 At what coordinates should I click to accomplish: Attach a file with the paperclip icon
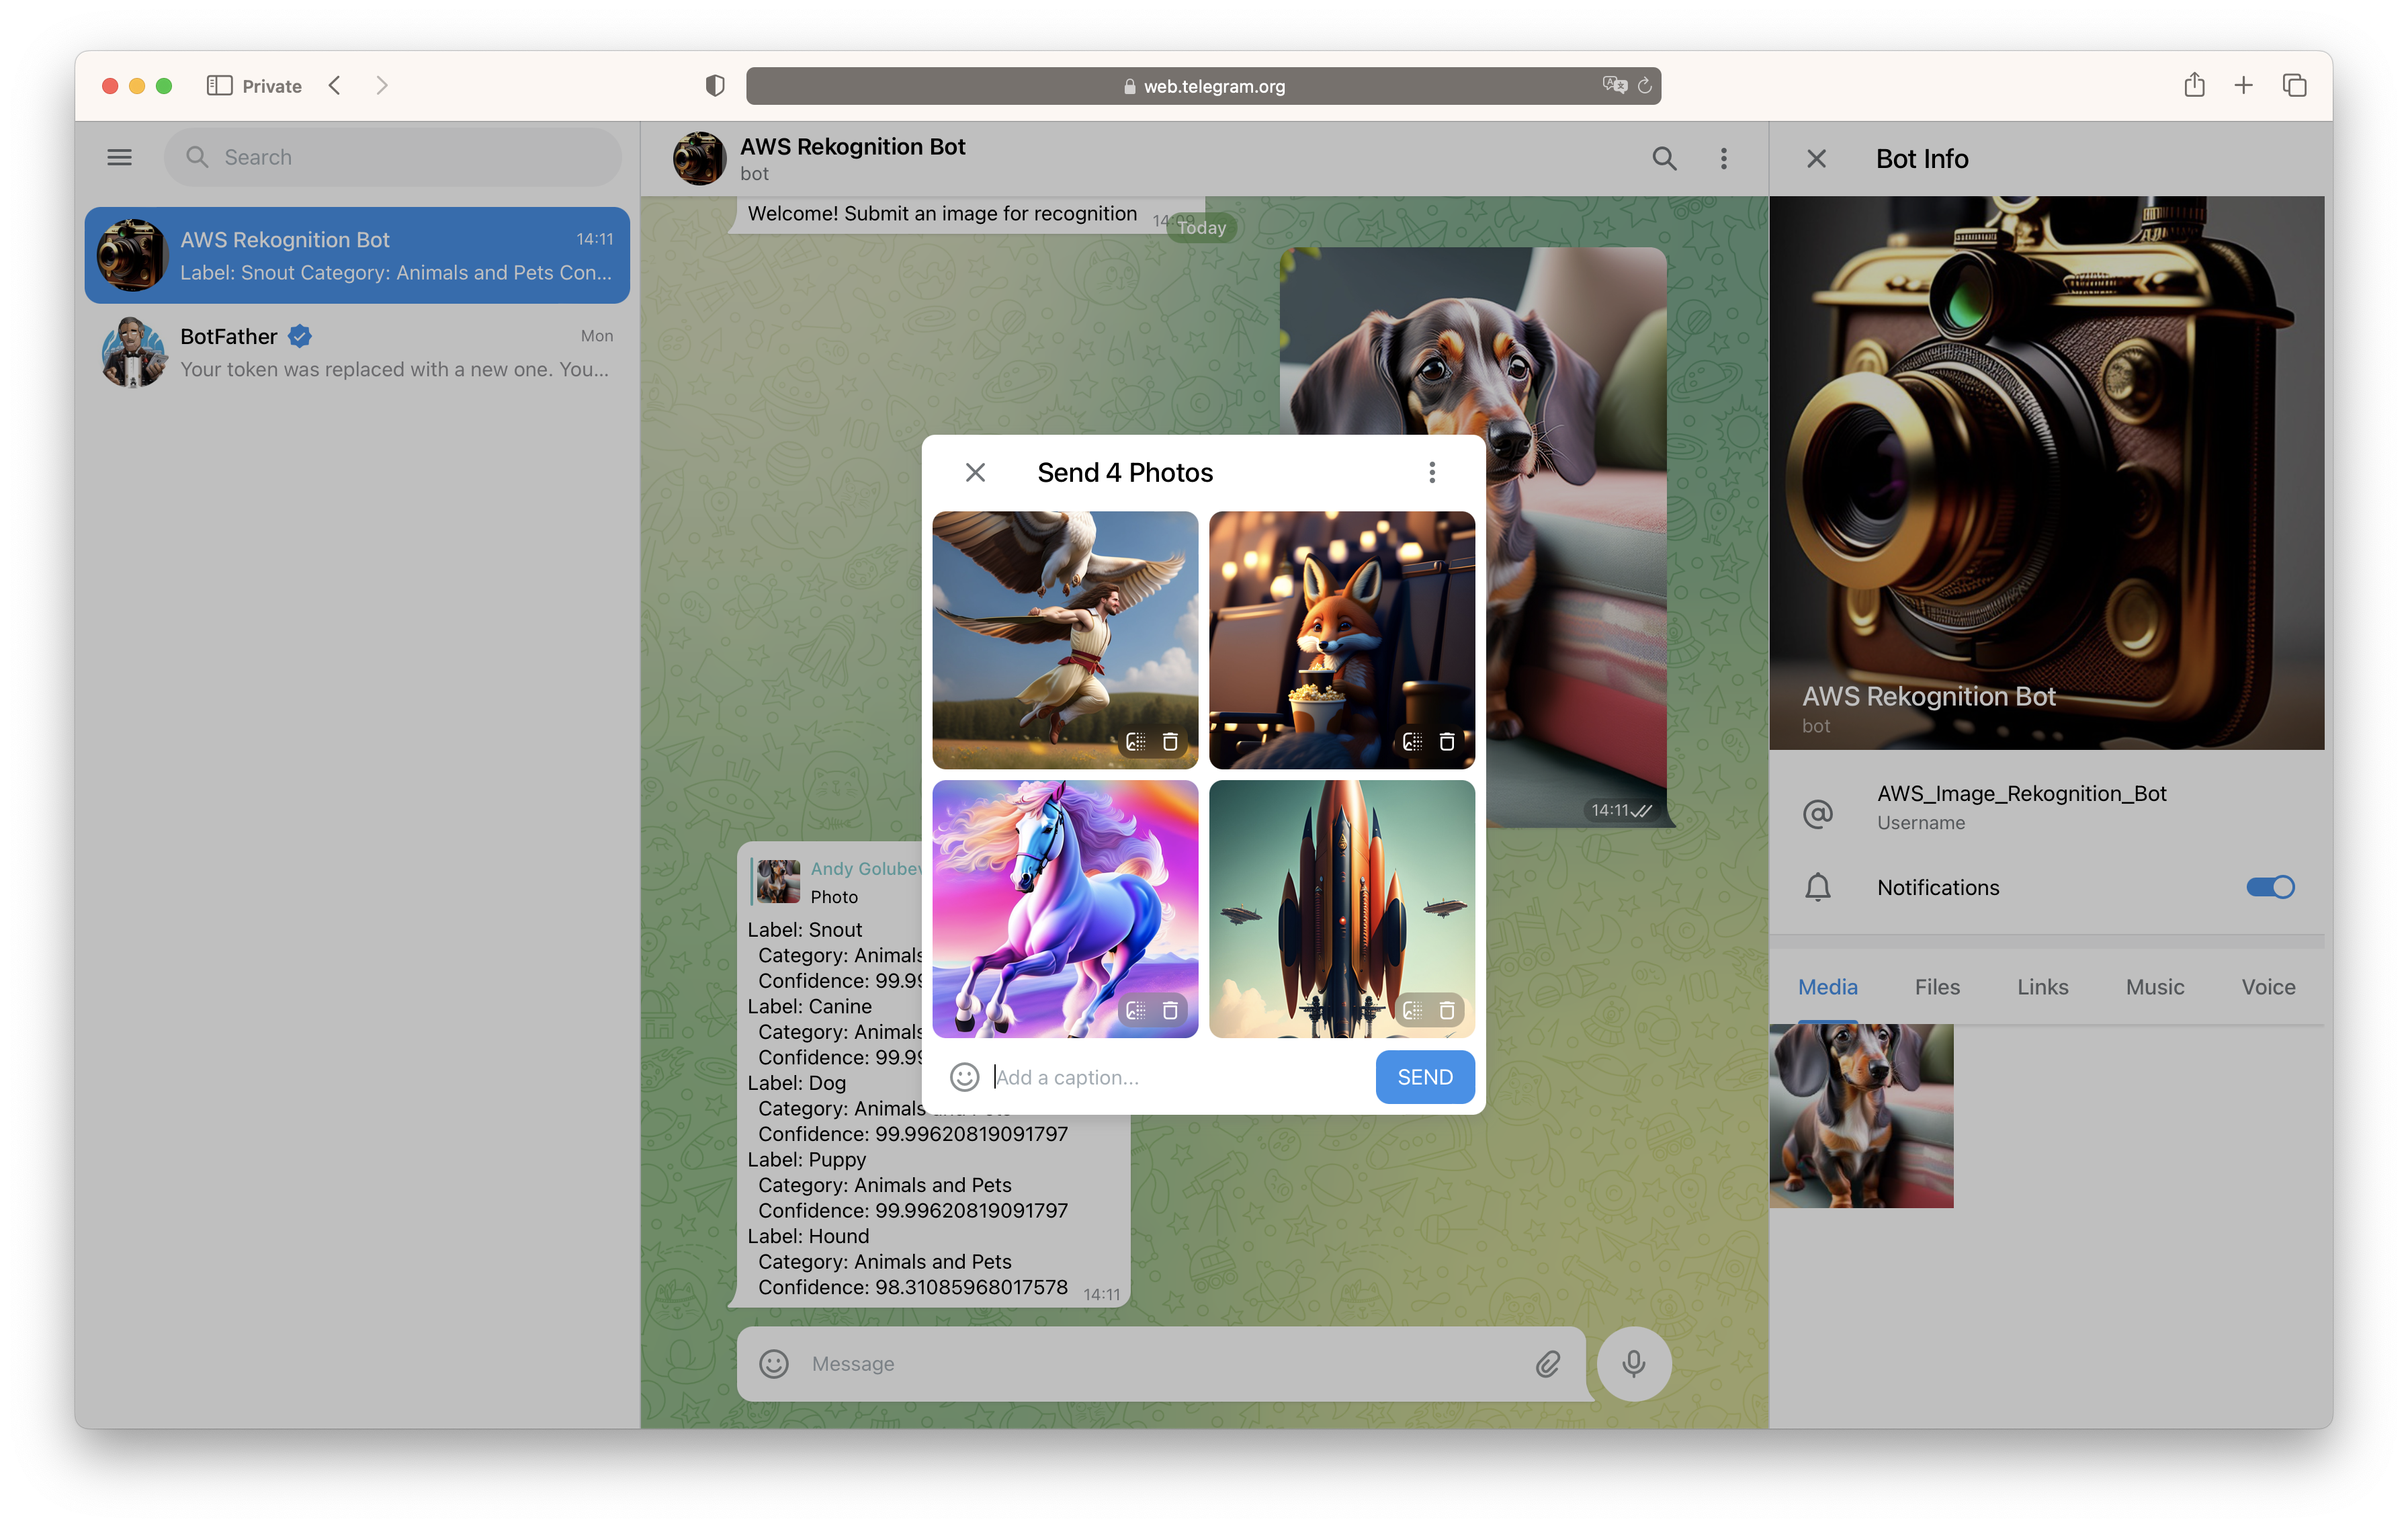click(1547, 1364)
